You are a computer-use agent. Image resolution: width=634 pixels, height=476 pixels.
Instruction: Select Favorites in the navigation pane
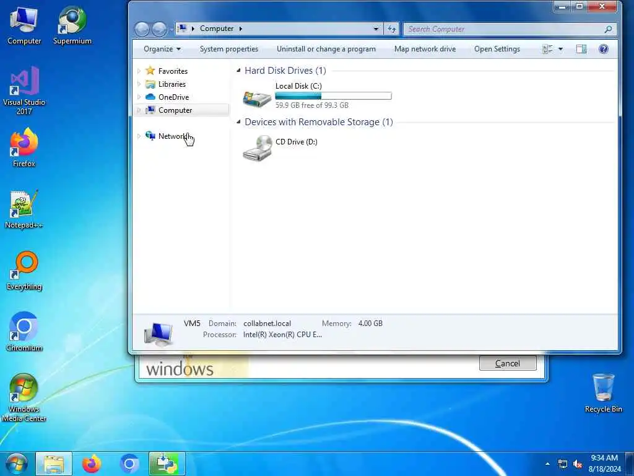(x=173, y=71)
